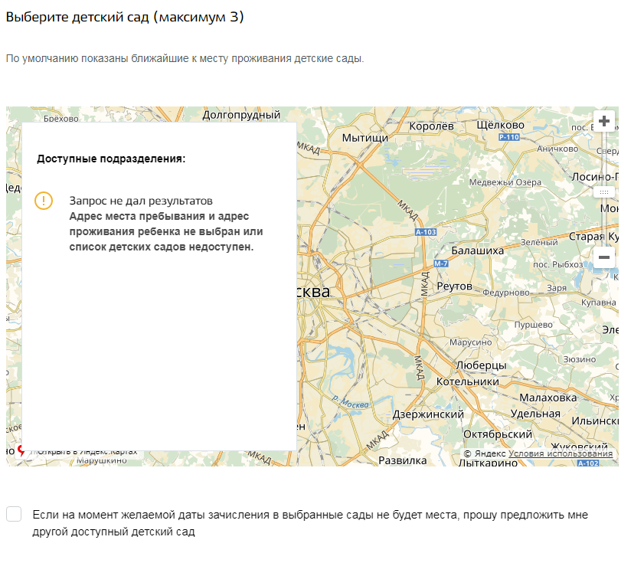Click Люберцы label on the map
This screenshot has height=576, width=644.
pos(481,365)
